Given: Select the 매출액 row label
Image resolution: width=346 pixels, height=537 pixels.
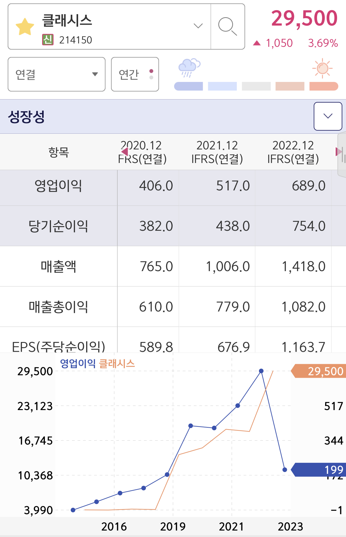Looking at the screenshot, I should 58,266.
